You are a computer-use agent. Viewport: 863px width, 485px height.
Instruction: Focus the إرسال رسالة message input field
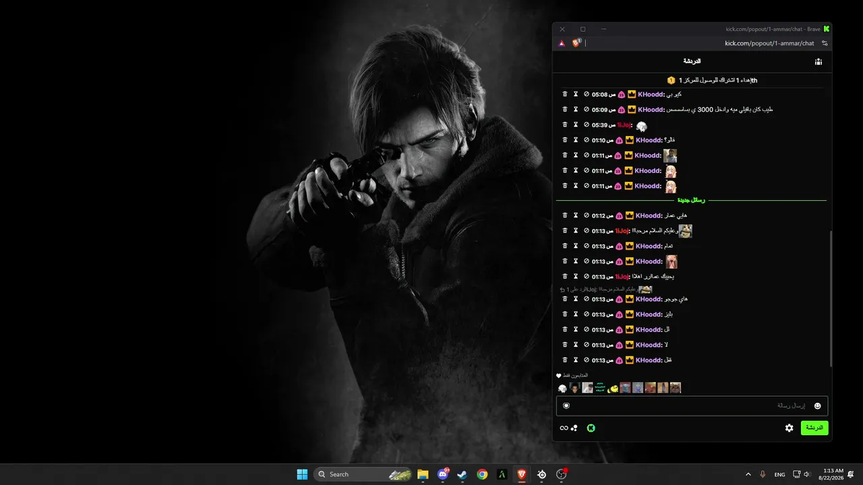click(x=692, y=406)
